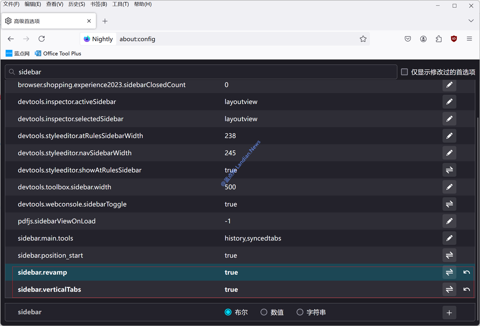The image size is (480, 326).
Task: Open the 编辑(E) menu
Action: click(x=33, y=4)
